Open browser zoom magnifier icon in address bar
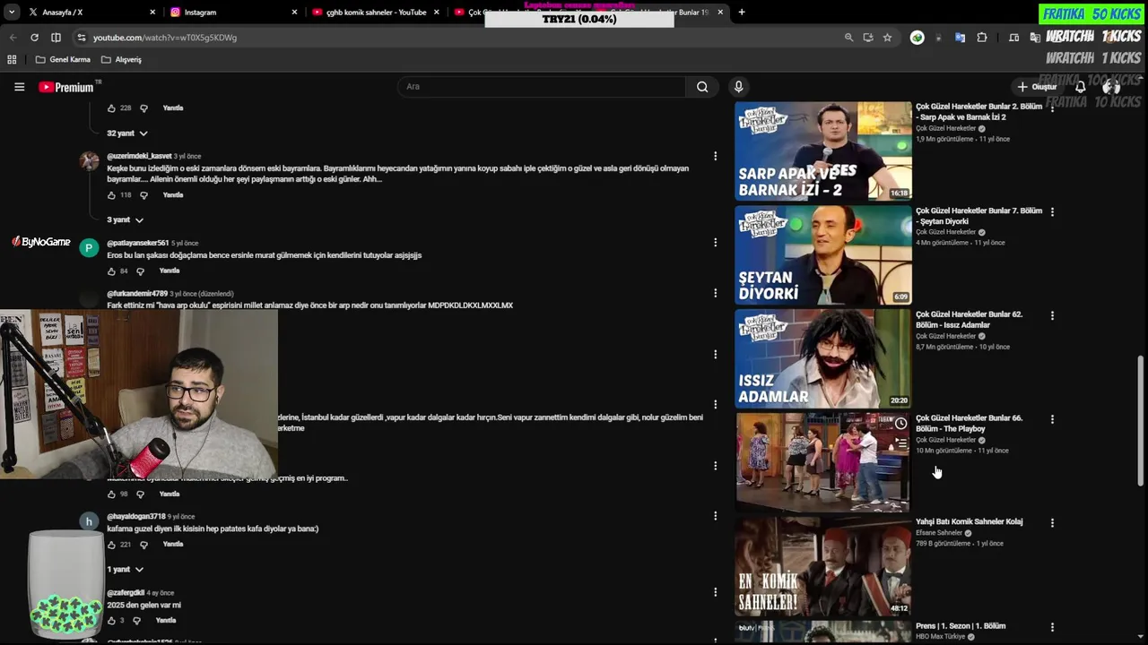 point(848,38)
